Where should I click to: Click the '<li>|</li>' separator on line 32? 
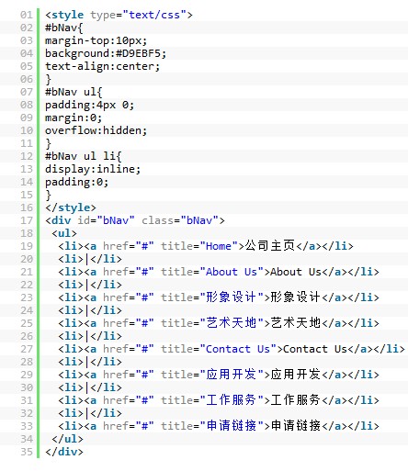point(90,413)
